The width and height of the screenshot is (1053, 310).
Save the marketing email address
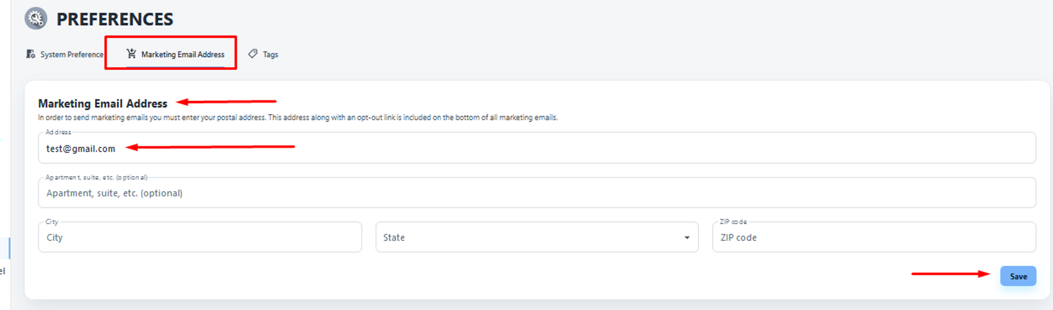pyautogui.click(x=1018, y=276)
